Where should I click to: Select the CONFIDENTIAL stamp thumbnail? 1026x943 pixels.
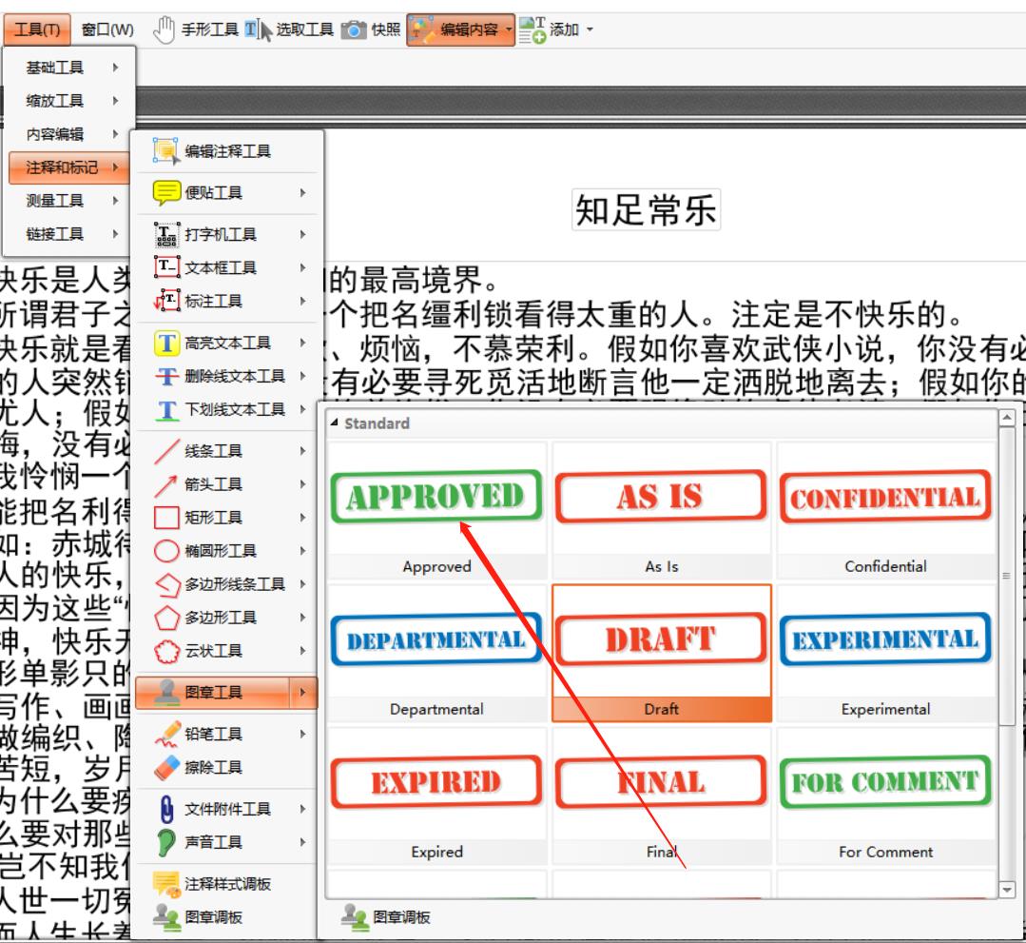885,498
